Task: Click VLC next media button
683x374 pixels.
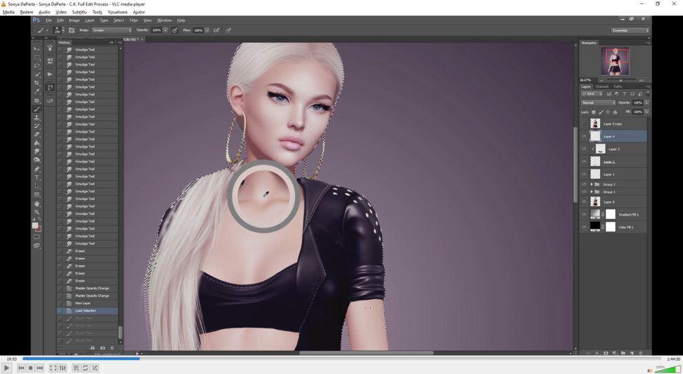Action: (x=39, y=368)
